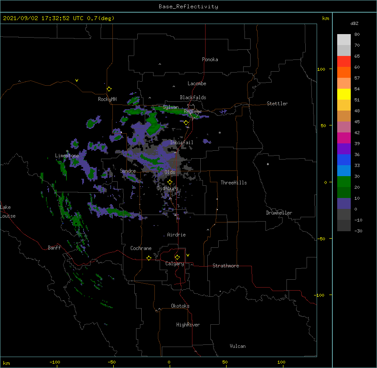Select the yellow diamond marker below Cochrane
Image resolution: width=377 pixels, height=368 pixels.
[x=149, y=258]
